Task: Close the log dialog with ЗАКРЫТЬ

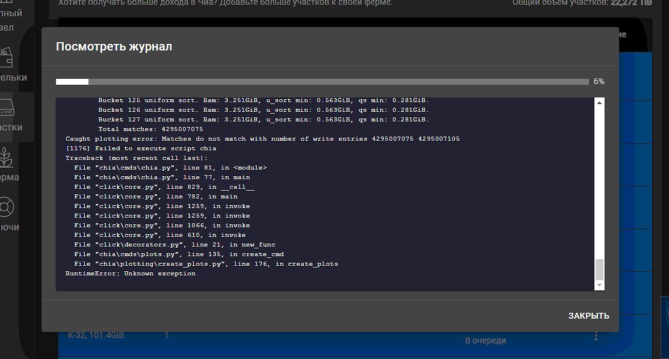Action: [588, 316]
